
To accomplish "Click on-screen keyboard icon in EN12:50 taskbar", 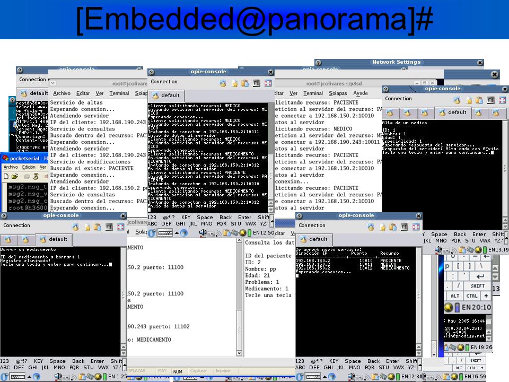I will tap(165, 233).
